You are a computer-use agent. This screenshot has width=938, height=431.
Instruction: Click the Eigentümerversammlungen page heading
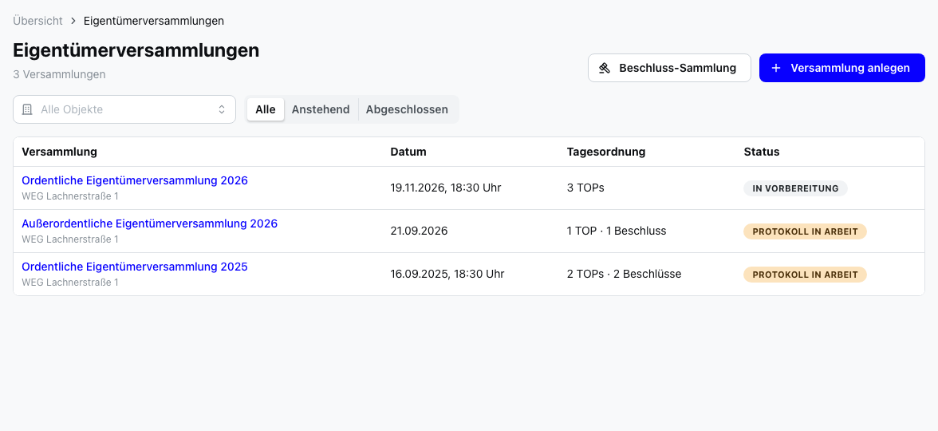tap(136, 50)
